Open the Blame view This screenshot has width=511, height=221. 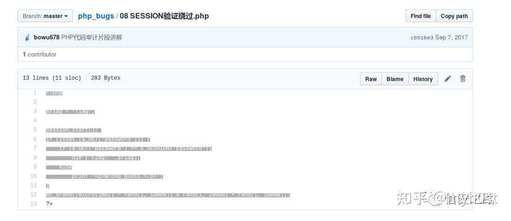point(395,79)
